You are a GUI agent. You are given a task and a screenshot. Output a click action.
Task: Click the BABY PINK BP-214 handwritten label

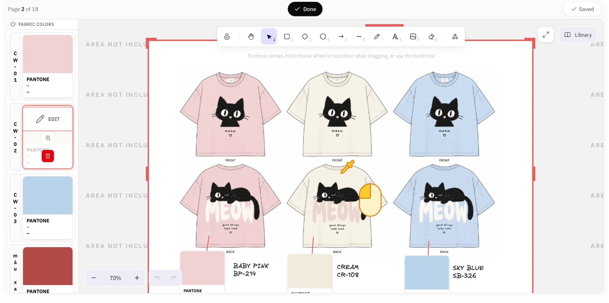click(251, 270)
